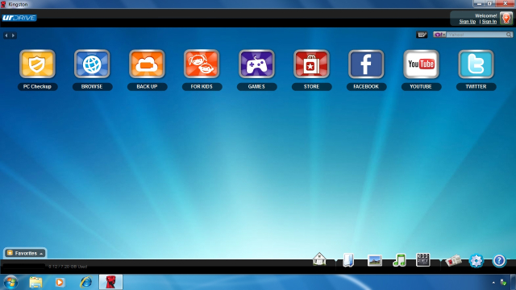Open the FOR KIDS app
Image resolution: width=516 pixels, height=290 pixels.
(202, 64)
